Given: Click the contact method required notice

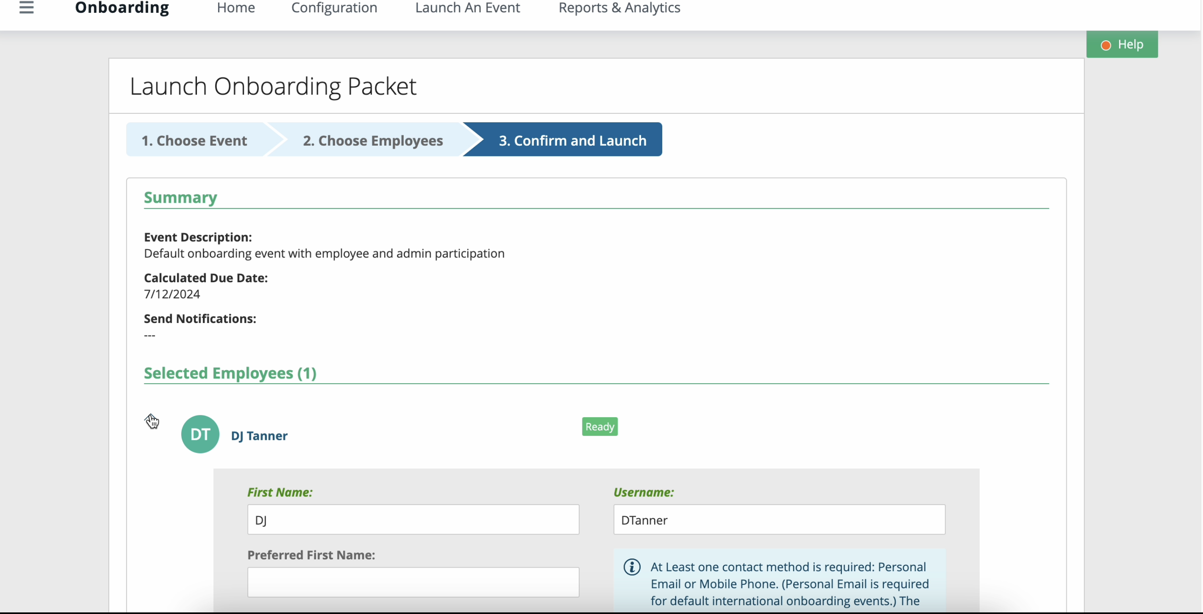Looking at the screenshot, I should pos(779,581).
